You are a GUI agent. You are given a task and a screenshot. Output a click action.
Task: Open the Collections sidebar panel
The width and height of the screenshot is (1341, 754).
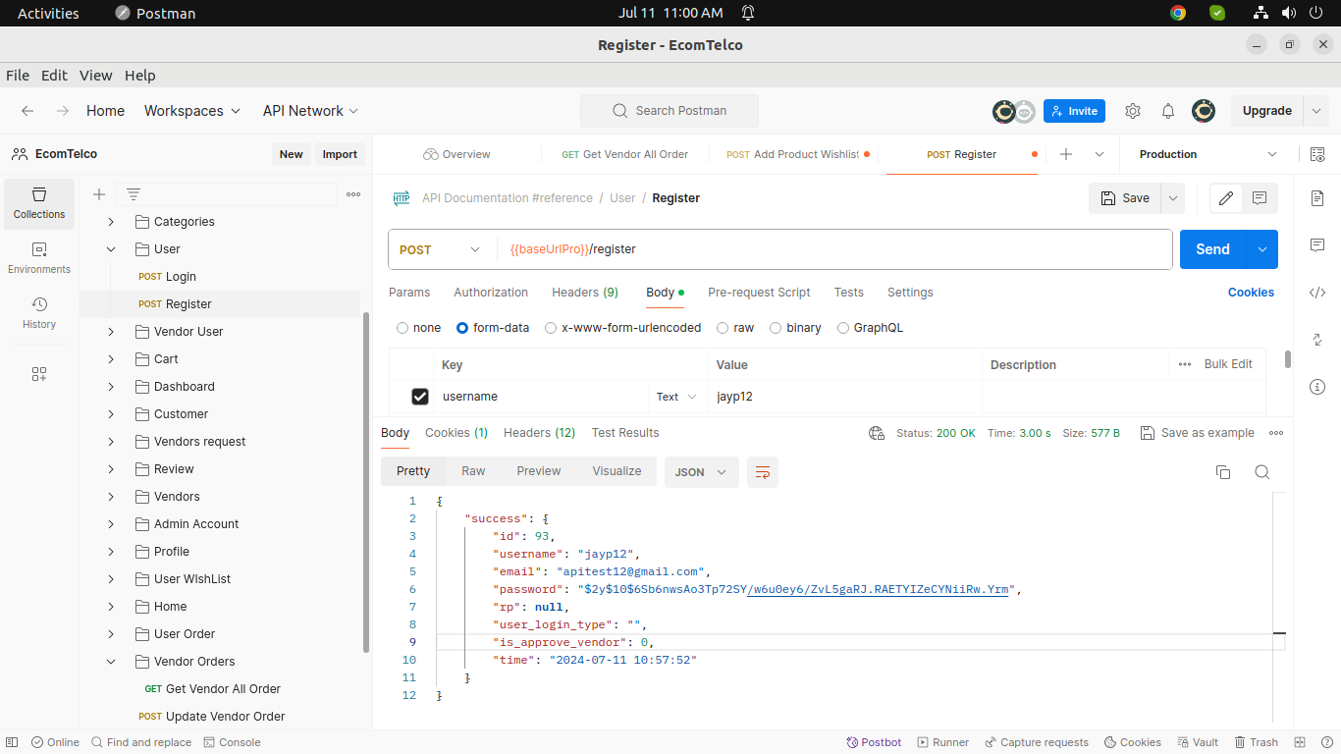pos(39,203)
